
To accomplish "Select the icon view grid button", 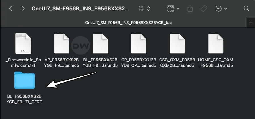I will [142, 8].
